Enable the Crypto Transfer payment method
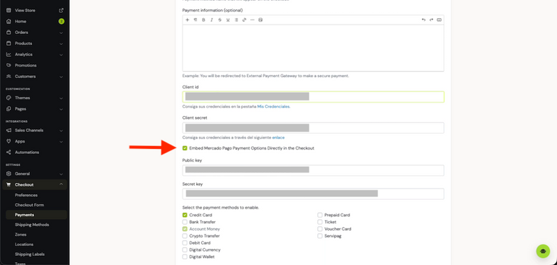Viewport: 557px width, 265px height. [x=185, y=236]
